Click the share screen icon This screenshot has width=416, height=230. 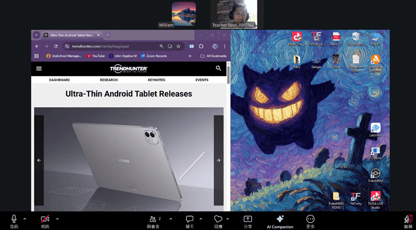(x=248, y=219)
